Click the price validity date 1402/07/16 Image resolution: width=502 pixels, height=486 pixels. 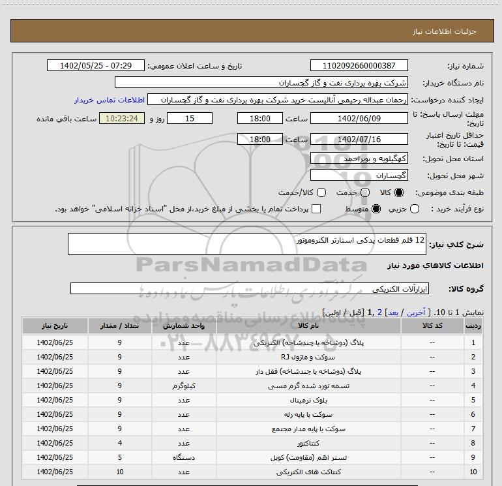click(x=359, y=139)
